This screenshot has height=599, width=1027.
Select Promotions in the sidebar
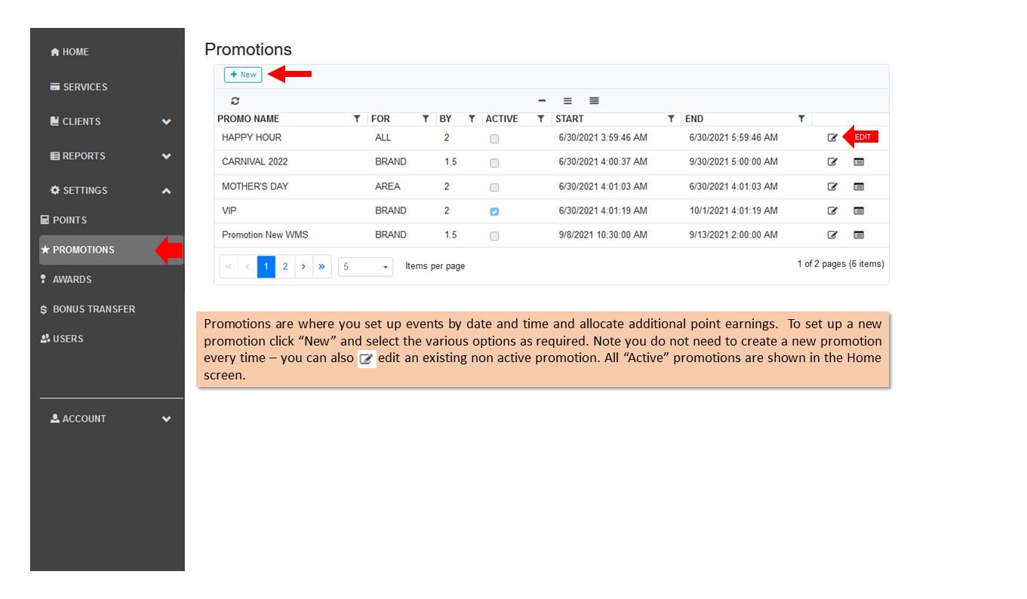[111, 250]
